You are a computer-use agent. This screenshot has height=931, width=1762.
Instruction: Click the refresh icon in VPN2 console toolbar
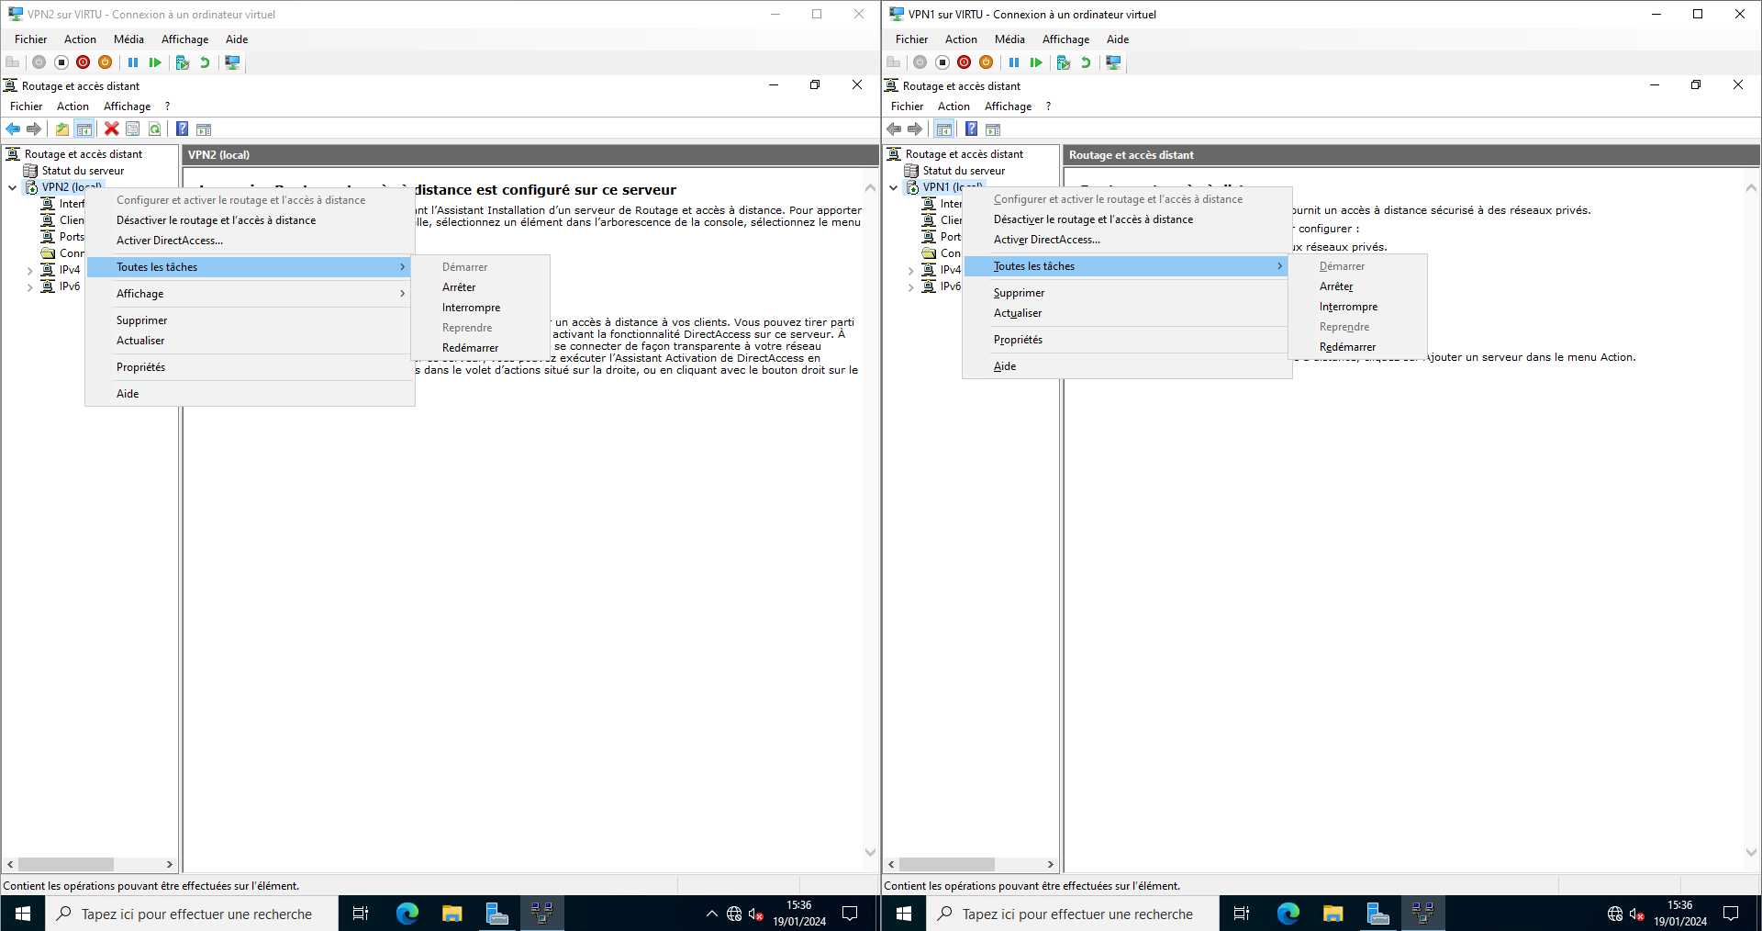(x=155, y=129)
